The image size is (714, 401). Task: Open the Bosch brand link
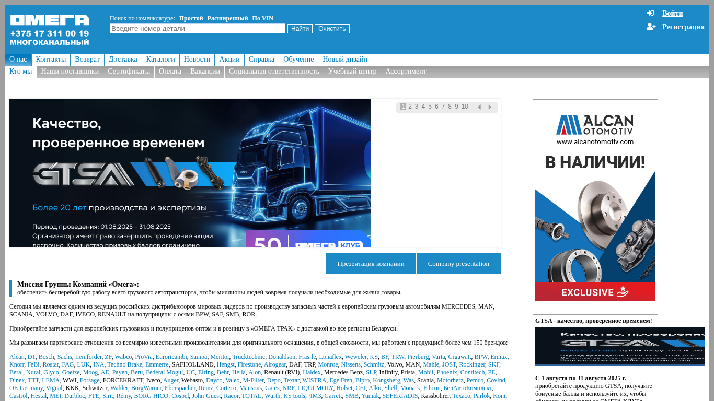[x=47, y=357]
